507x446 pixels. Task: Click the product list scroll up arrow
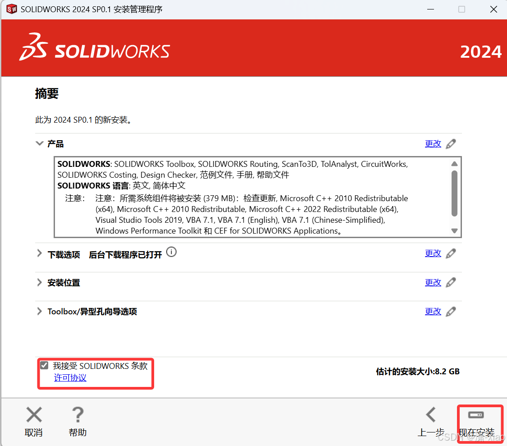pyautogui.click(x=454, y=164)
